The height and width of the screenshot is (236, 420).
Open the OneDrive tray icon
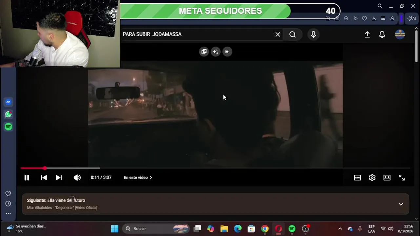click(350, 229)
